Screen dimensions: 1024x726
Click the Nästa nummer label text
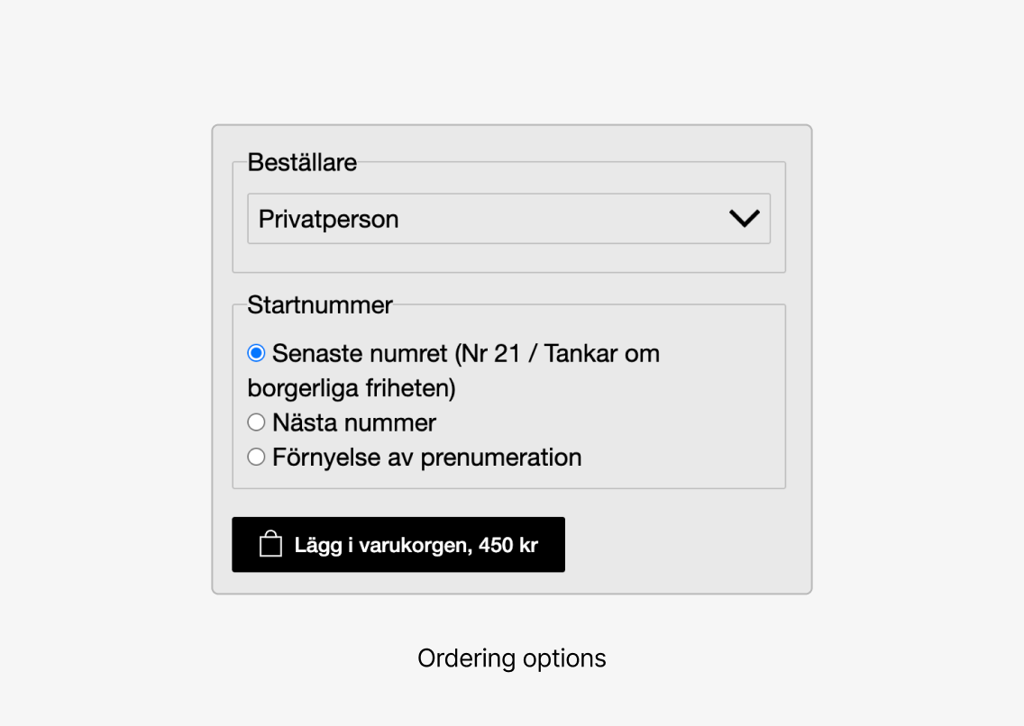click(354, 422)
